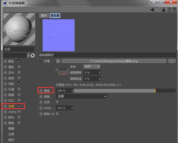This screenshot has height=143, width=178.
Task: Click the texture path 面板.png button
Action: (x=114, y=61)
